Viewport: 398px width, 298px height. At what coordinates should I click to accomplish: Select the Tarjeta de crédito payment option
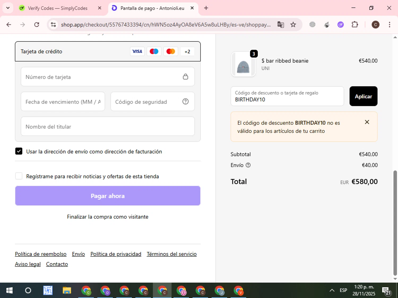pyautogui.click(x=108, y=51)
